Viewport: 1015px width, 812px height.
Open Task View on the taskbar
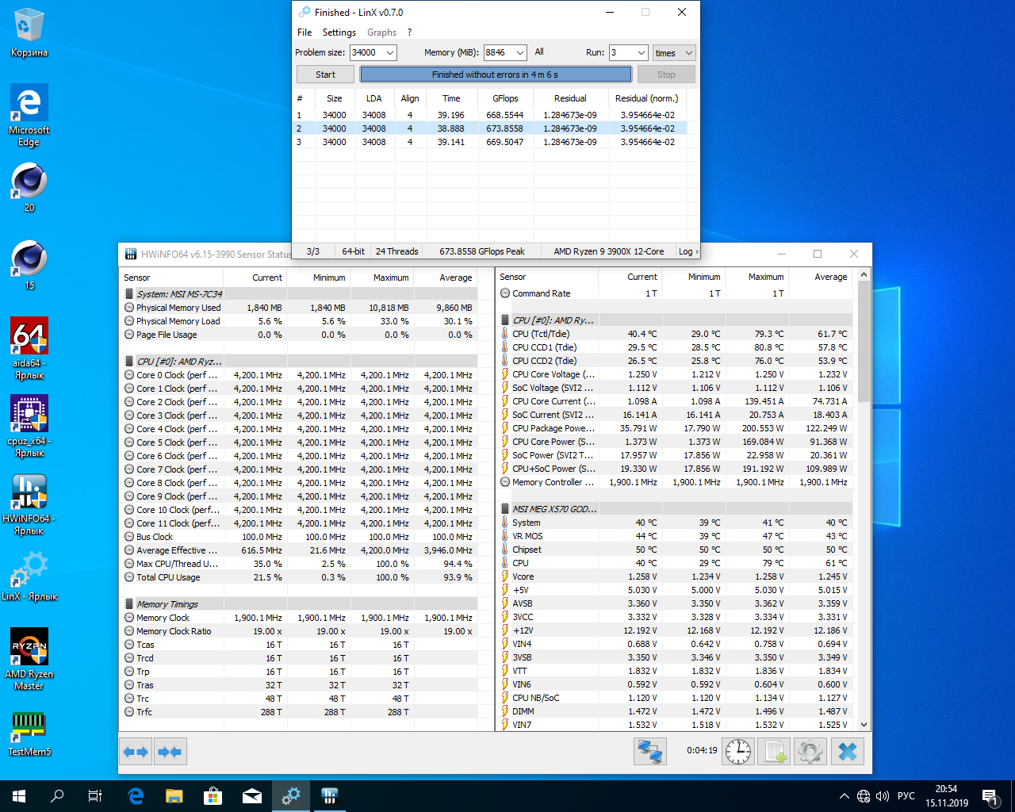(x=95, y=796)
